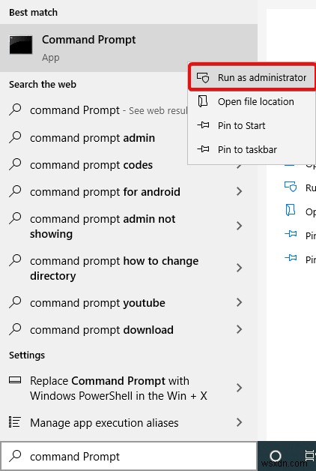This screenshot has height=471, width=316.
Task: Click search icon beside 'how to change directory'
Action: coord(15,260)
